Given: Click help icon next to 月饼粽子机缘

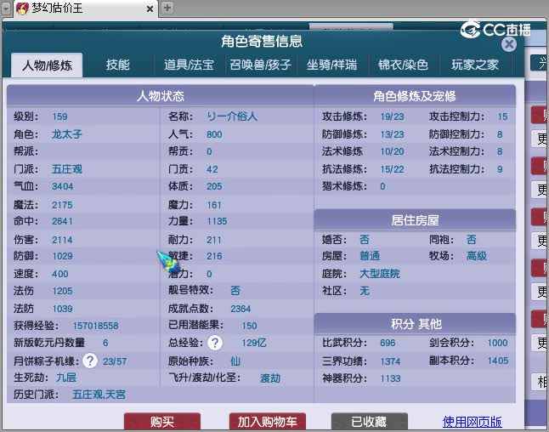Looking at the screenshot, I should point(90,361).
